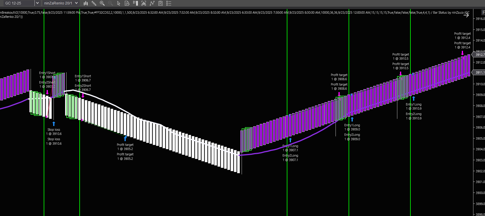
Task: Click the arrow to scroll to latest bar
Action: [466, 15]
